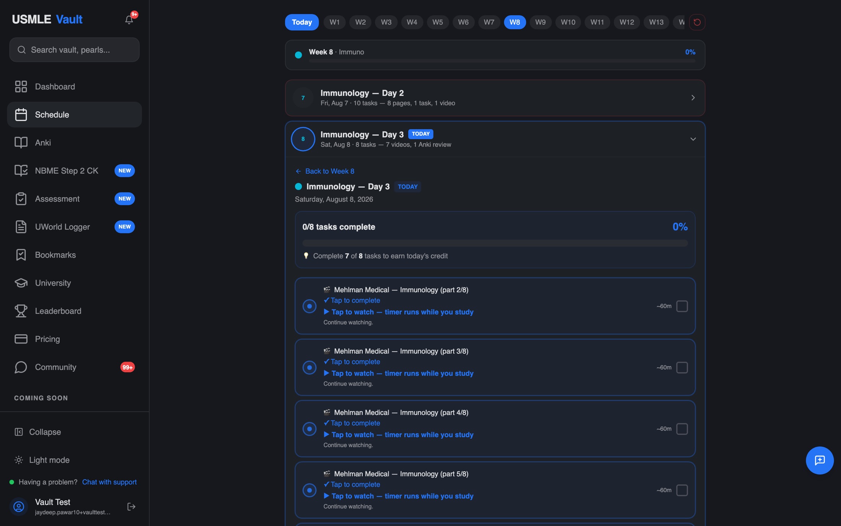The height and width of the screenshot is (526, 841).
Task: Click the Leaderboard trophy icon
Action: tap(21, 311)
